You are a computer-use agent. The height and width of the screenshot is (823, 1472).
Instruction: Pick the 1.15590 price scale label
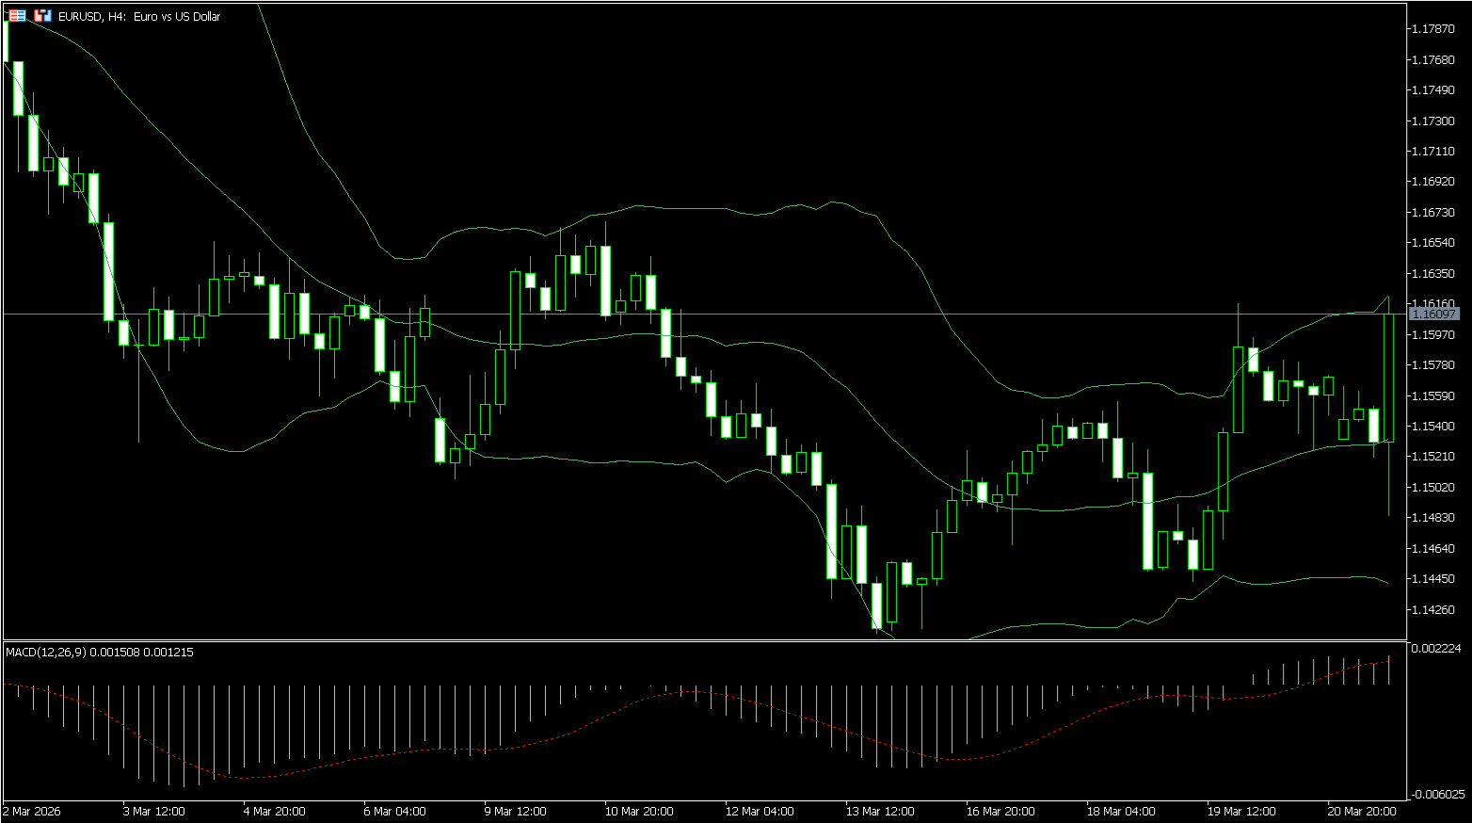(1432, 395)
